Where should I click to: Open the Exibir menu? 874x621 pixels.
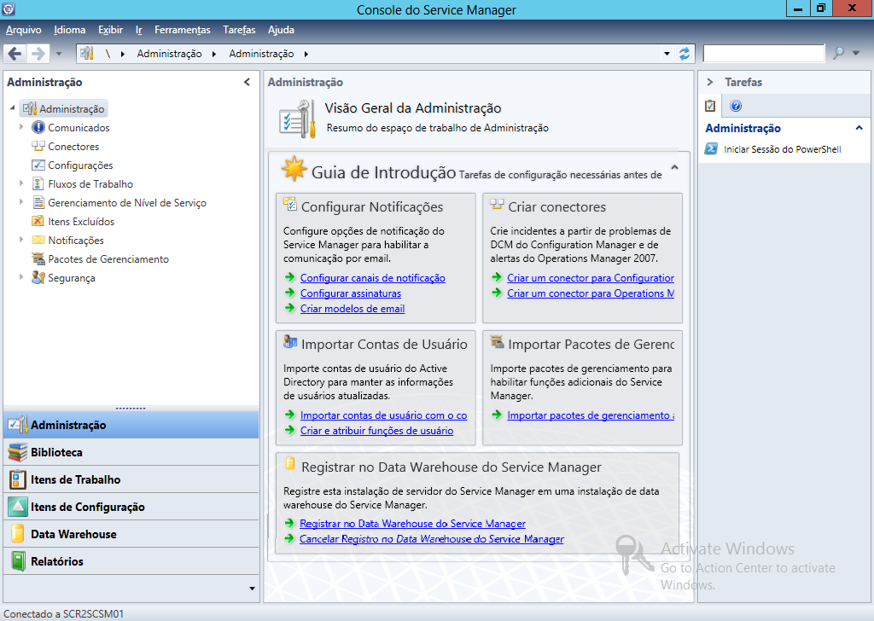110,30
